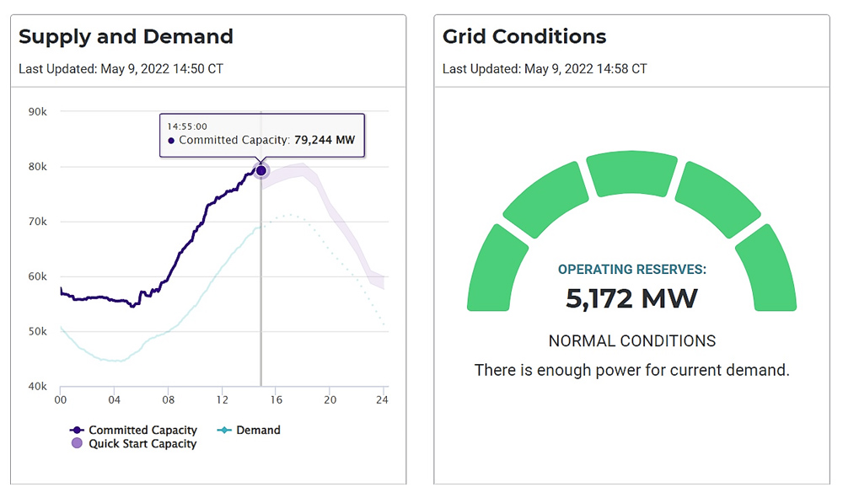Click the rightmost green gauge segment
The image size is (843, 498).
771,270
